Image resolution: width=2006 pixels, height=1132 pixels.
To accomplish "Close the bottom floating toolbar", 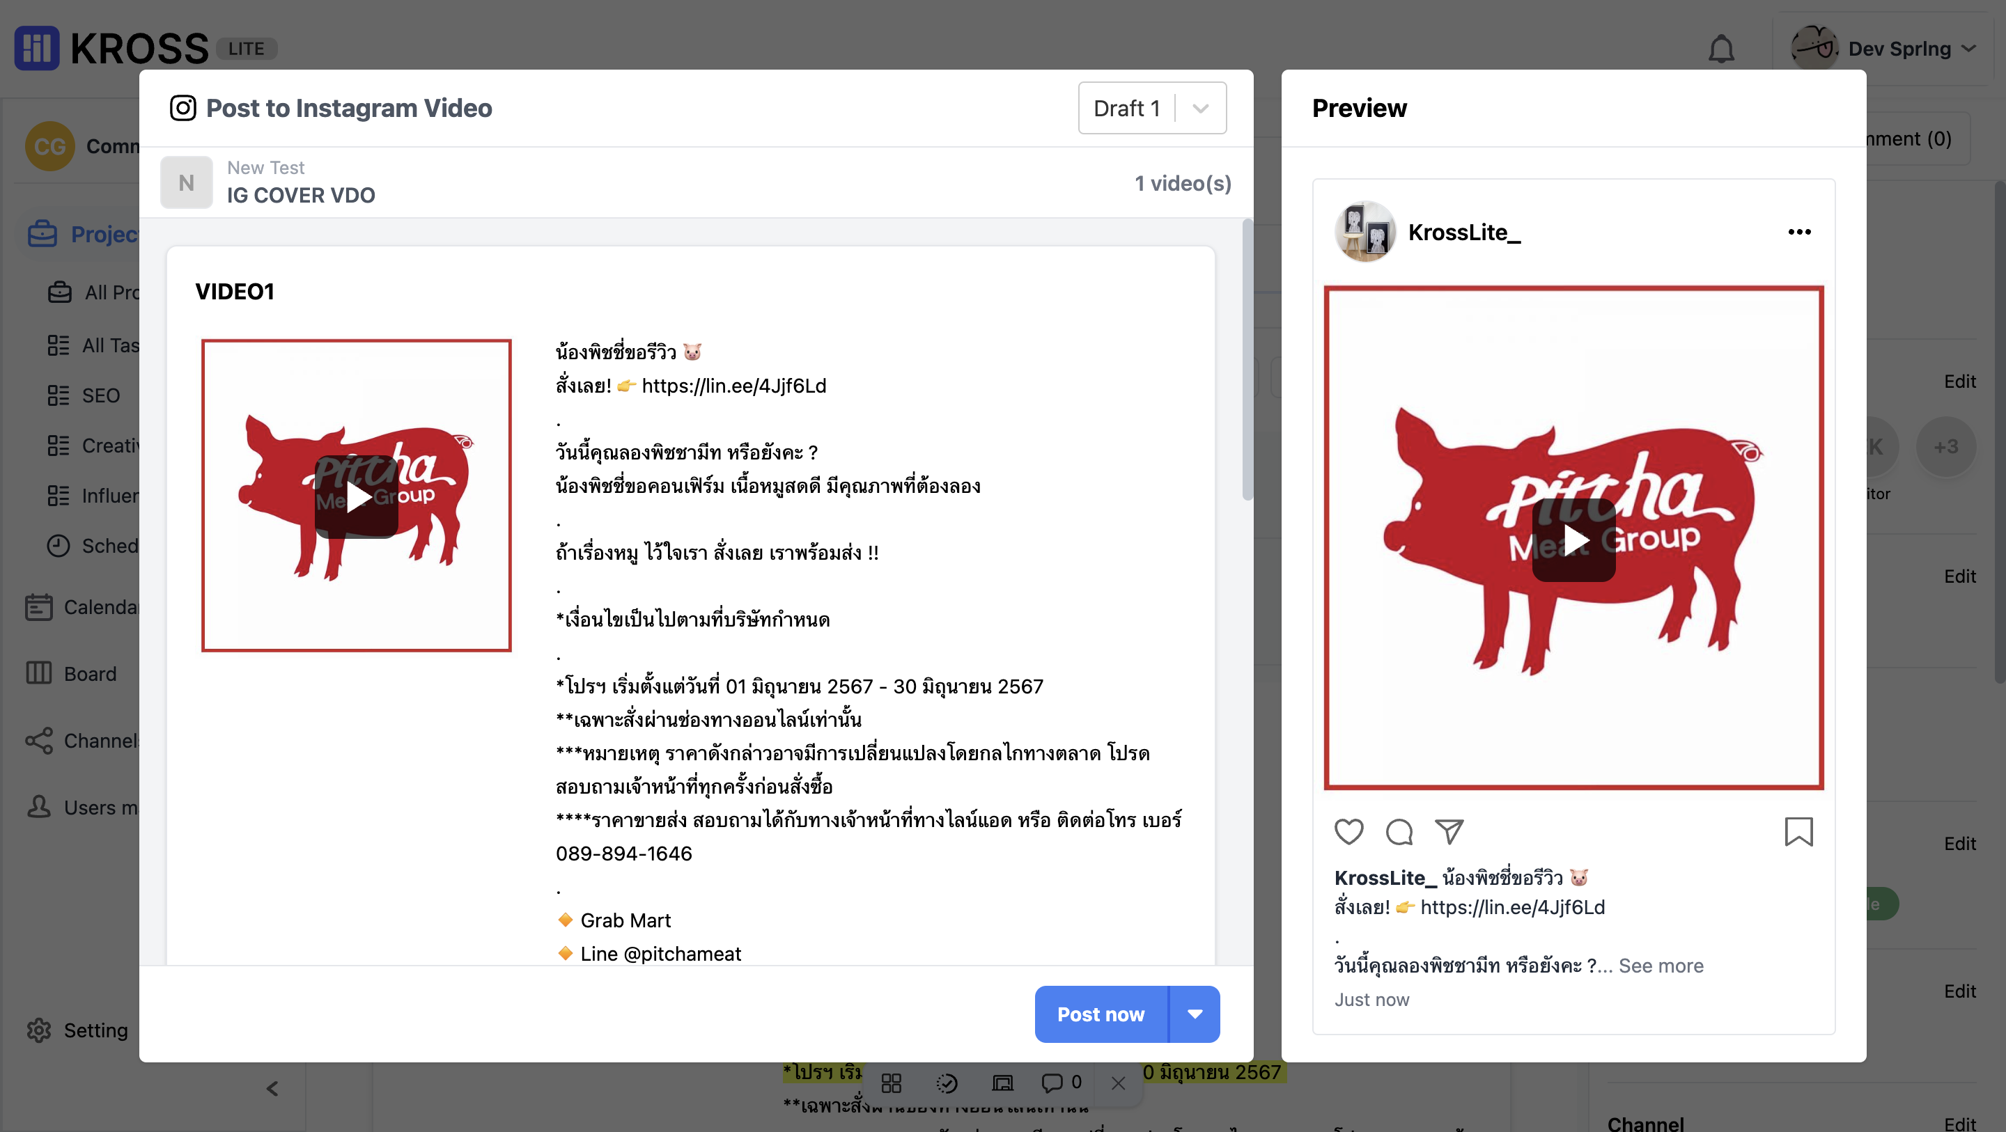I will (x=1118, y=1083).
